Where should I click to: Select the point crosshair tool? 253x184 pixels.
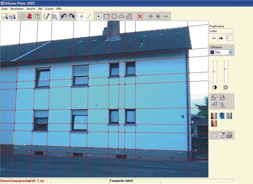tap(81, 16)
